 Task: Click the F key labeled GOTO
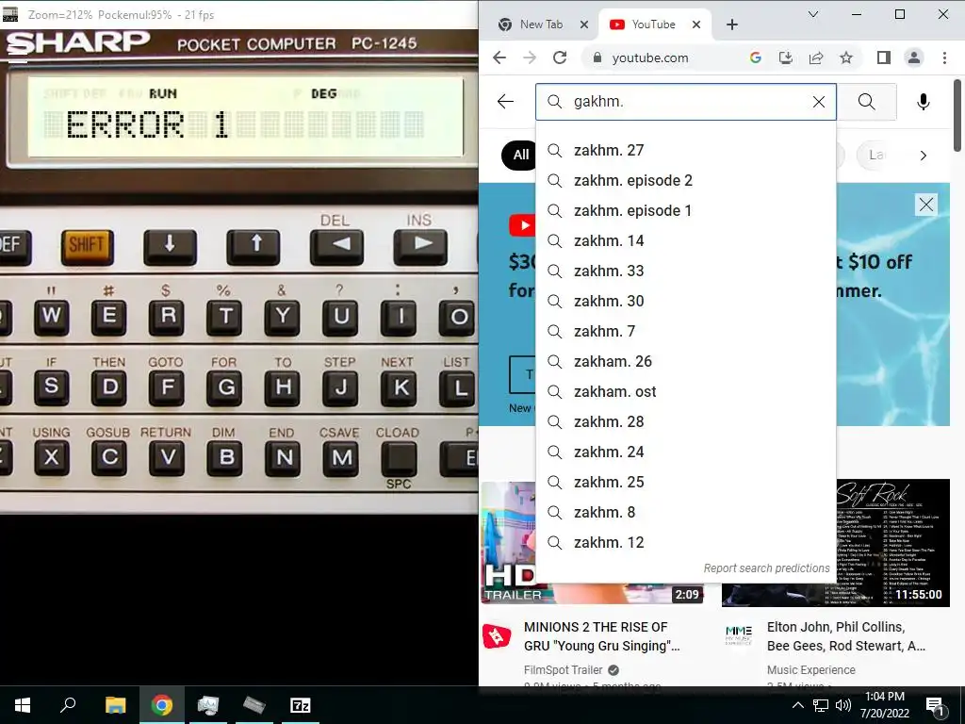(167, 387)
